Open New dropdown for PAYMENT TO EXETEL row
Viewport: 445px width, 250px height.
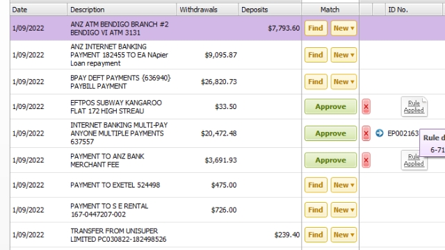(x=343, y=185)
